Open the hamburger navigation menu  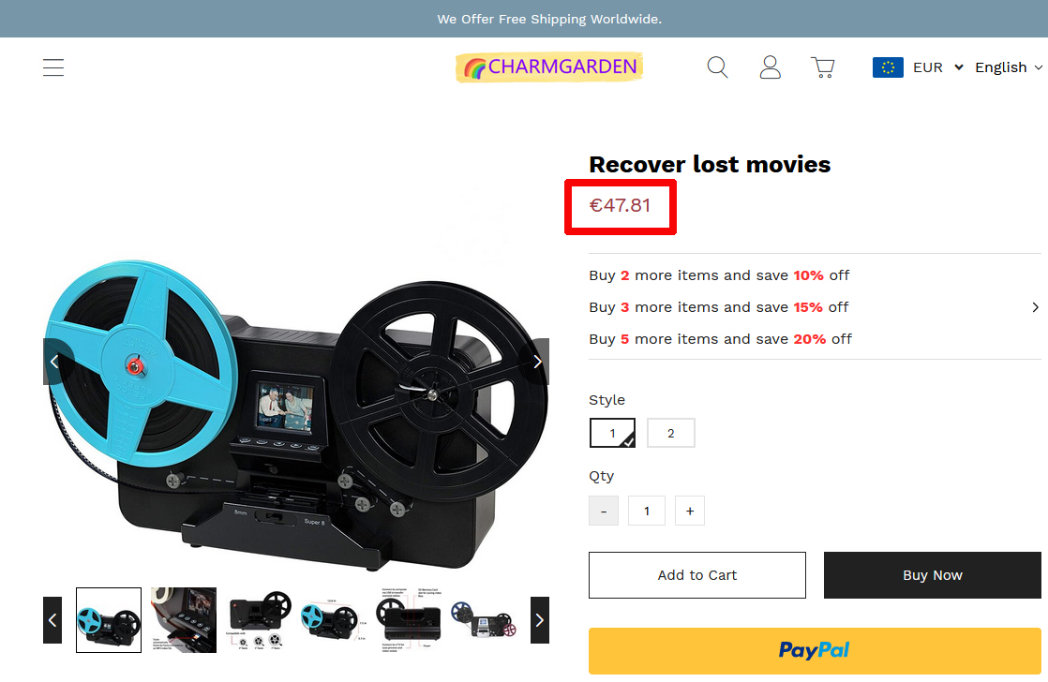[53, 67]
